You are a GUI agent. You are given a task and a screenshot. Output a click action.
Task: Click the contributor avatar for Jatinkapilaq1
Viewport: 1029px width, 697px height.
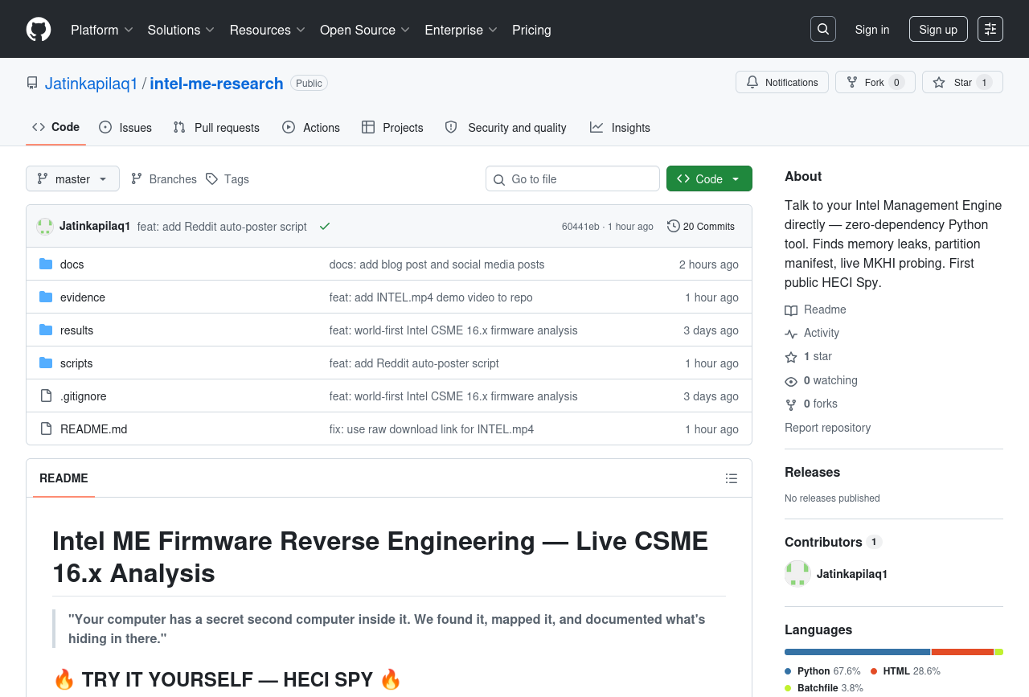(x=797, y=574)
